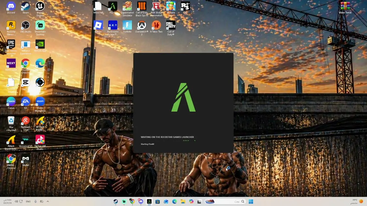Open the NZXT CAM desktop shortcut
This screenshot has height=206, width=367.
tap(11, 65)
